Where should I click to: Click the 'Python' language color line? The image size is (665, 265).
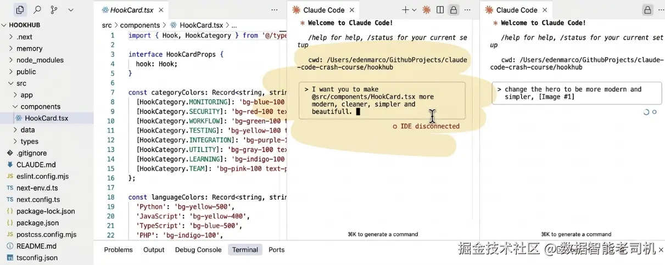(x=186, y=207)
